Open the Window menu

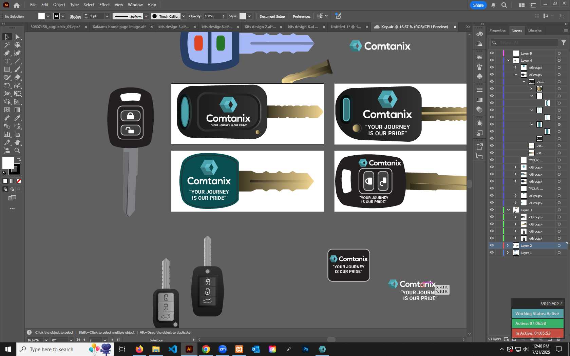[x=135, y=5]
